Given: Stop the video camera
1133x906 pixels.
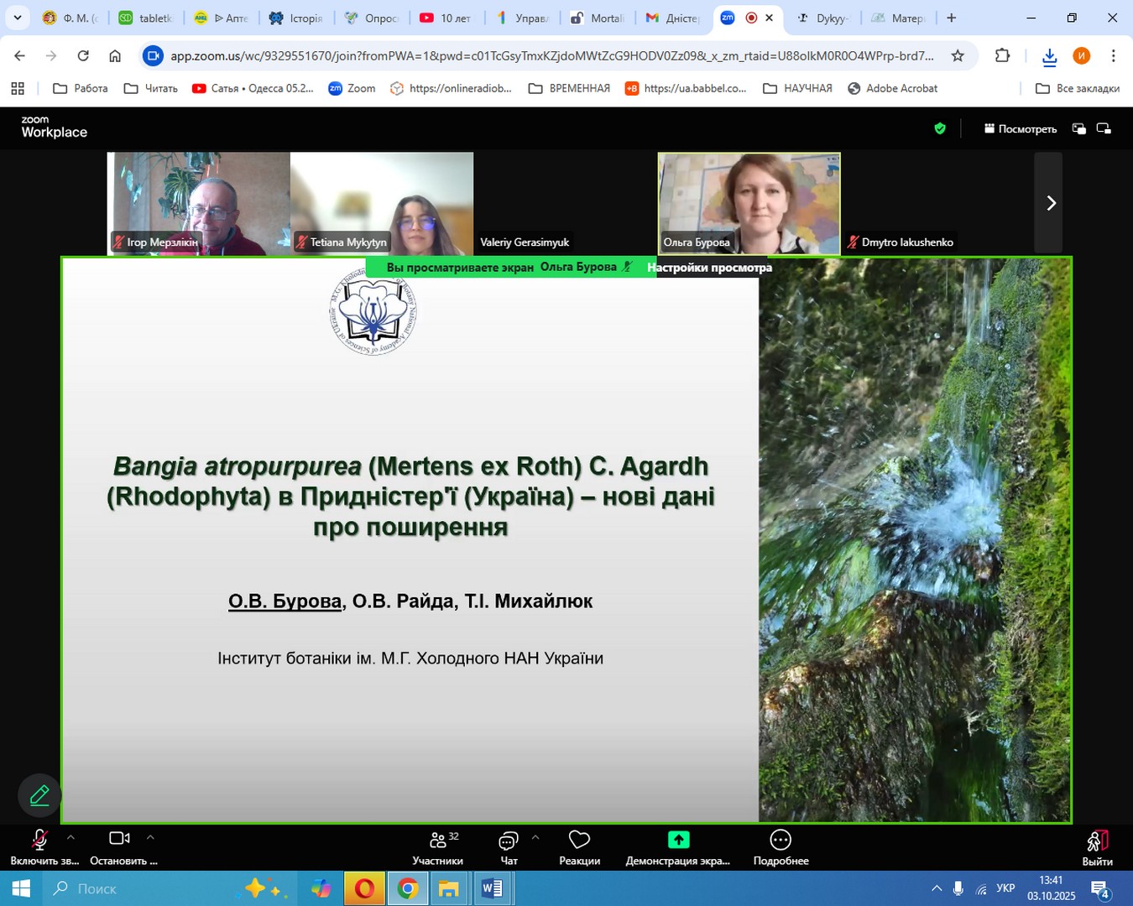Looking at the screenshot, I should pos(119,838).
